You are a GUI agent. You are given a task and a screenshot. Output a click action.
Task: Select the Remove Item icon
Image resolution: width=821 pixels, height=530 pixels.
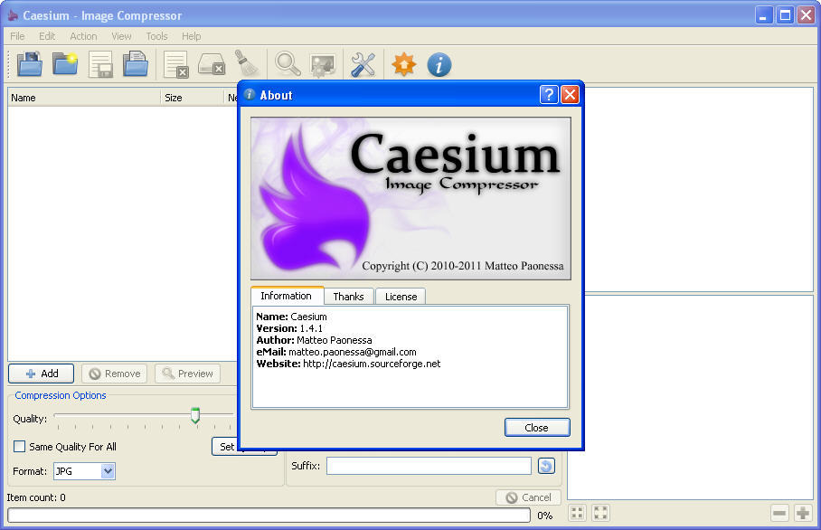(x=175, y=64)
